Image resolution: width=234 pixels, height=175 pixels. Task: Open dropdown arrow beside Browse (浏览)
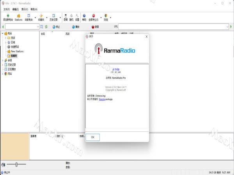pos(111,17)
